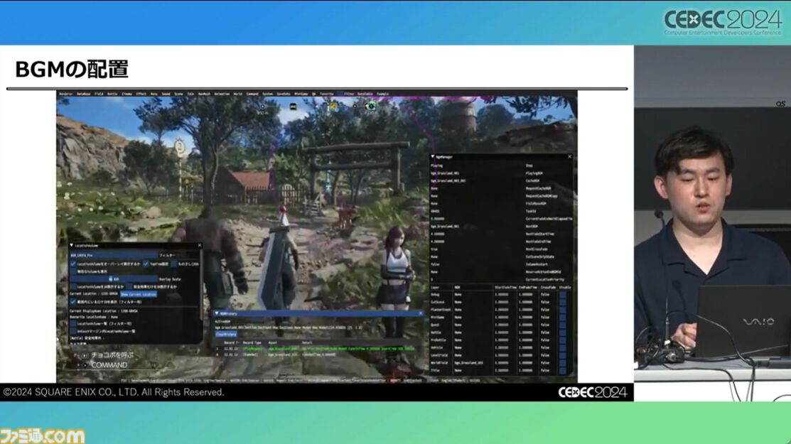Toggle Disable for the CutScene layer
The image size is (791, 444).
pos(563,302)
